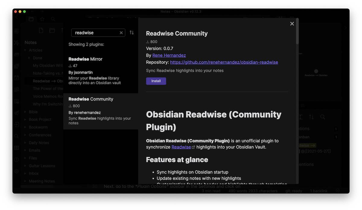Viewport: 362px width, 210px height.
Task: Click '490 words 2933 characters' status
Action: coord(253,191)
